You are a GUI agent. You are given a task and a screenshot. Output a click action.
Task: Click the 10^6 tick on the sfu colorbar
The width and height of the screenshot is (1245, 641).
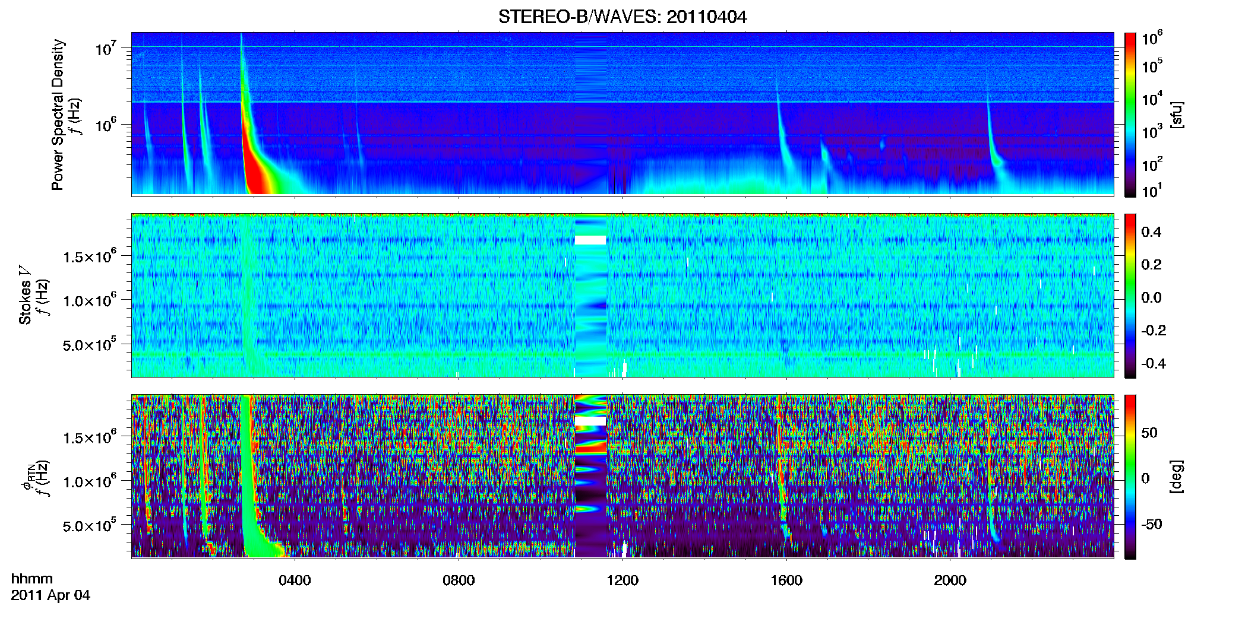[x=1152, y=39]
